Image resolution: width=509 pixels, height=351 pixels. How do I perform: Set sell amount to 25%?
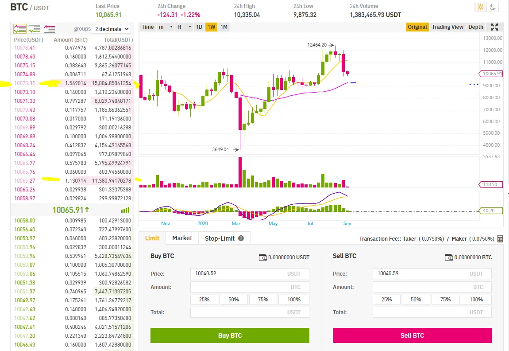pyautogui.click(x=387, y=299)
